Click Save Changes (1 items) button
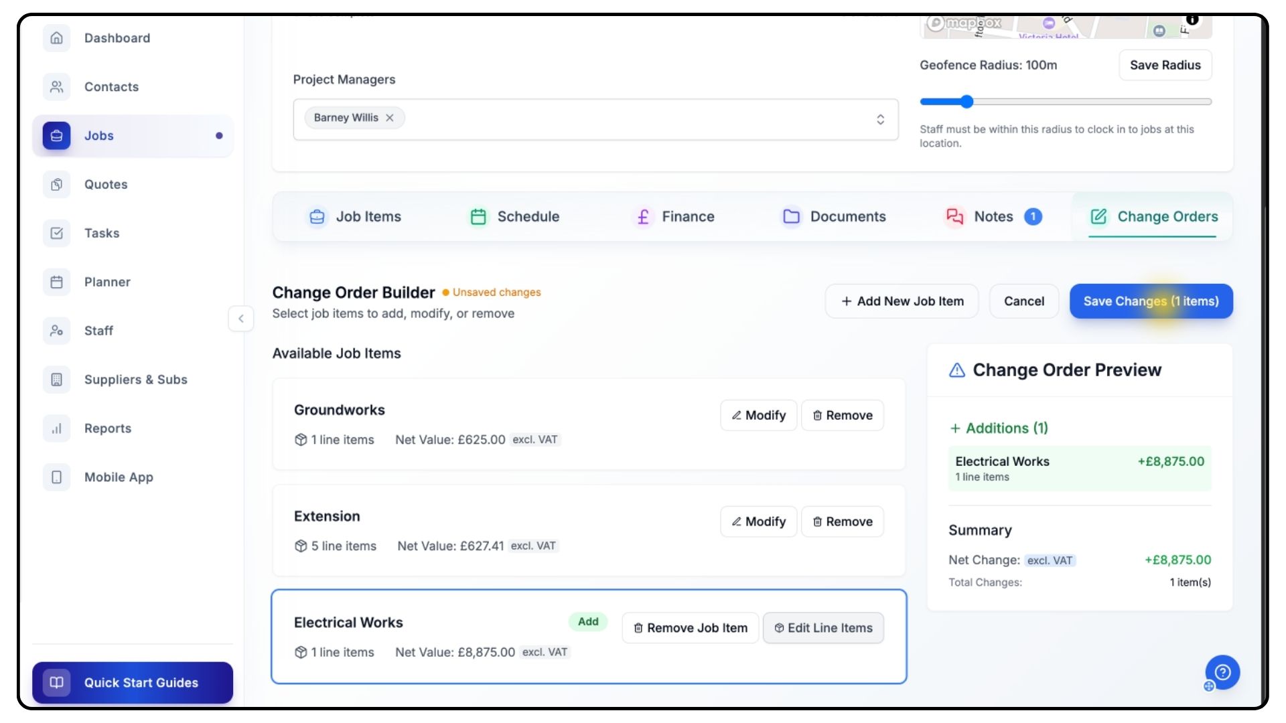This screenshot has height=723, width=1286. pos(1151,301)
